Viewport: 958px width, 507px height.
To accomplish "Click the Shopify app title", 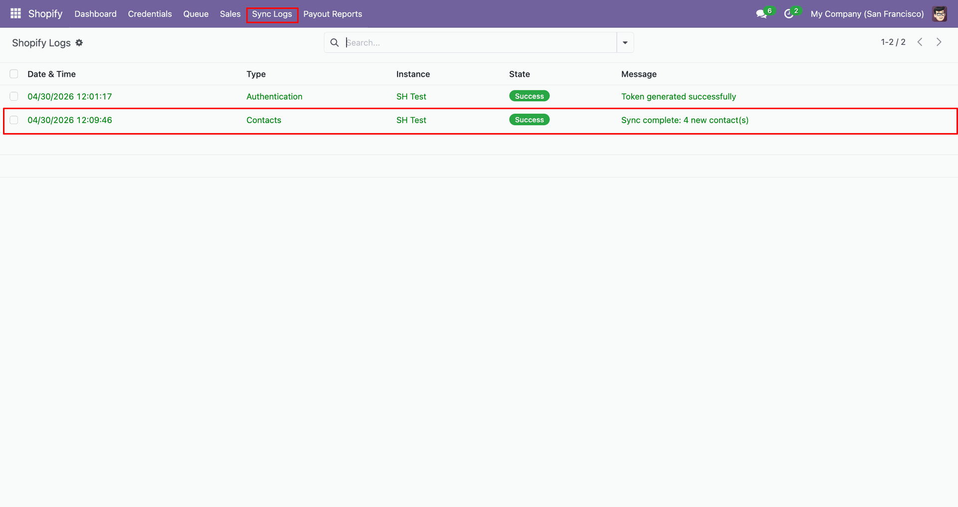I will click(45, 13).
